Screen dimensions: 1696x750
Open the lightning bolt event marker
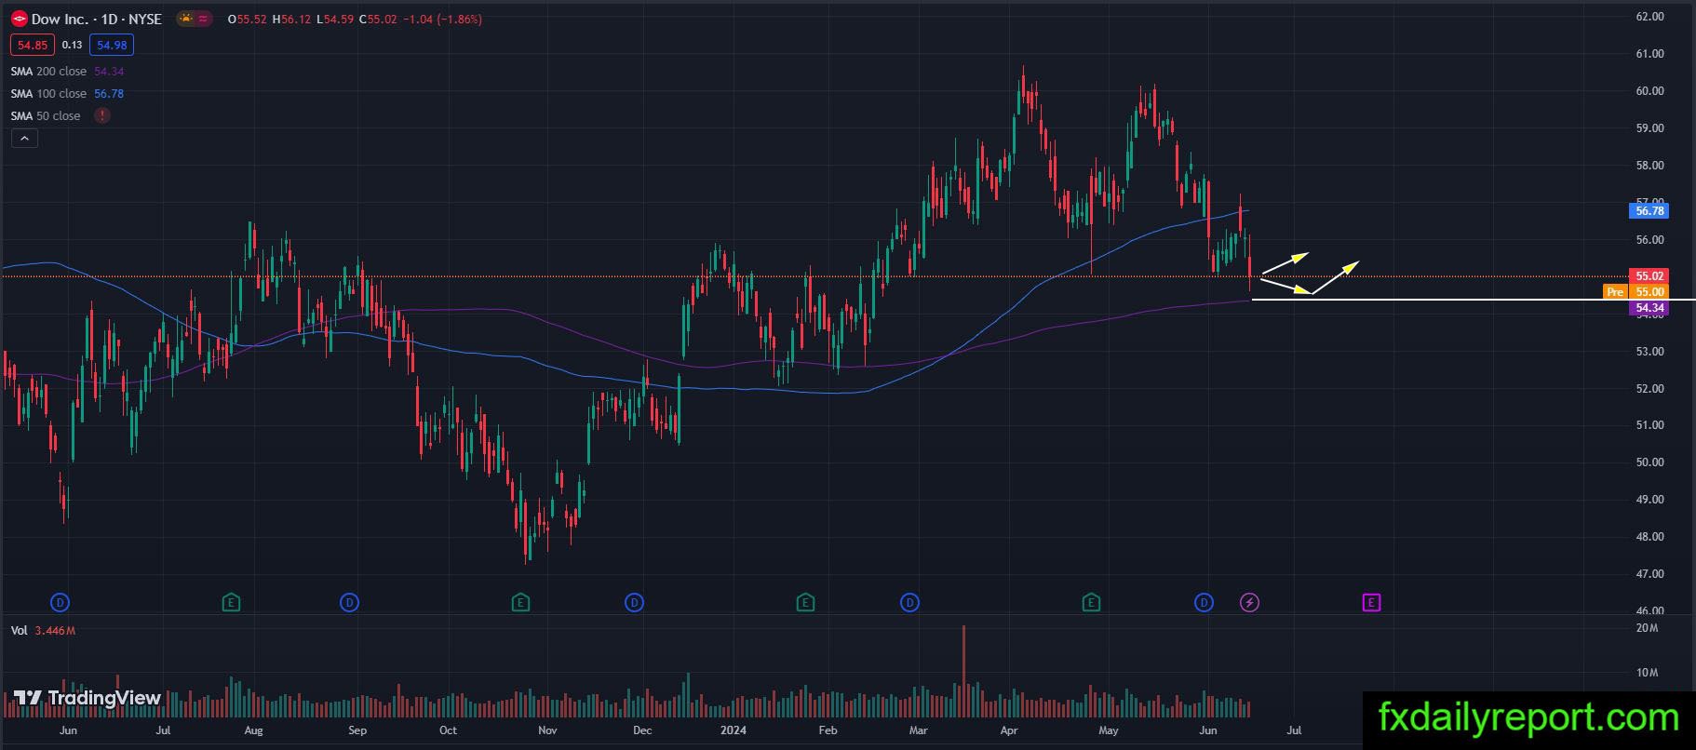[1250, 603]
